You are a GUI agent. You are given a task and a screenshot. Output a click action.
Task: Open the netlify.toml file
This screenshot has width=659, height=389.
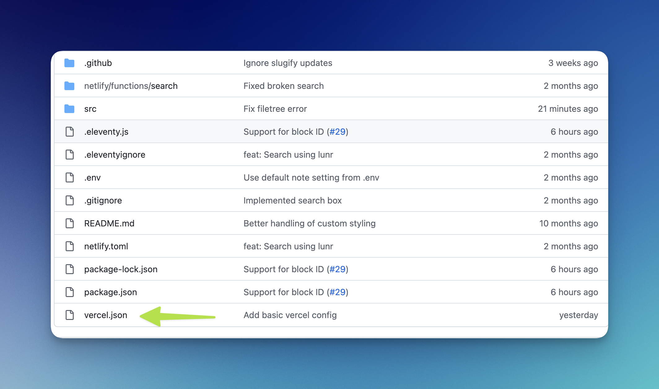(106, 246)
